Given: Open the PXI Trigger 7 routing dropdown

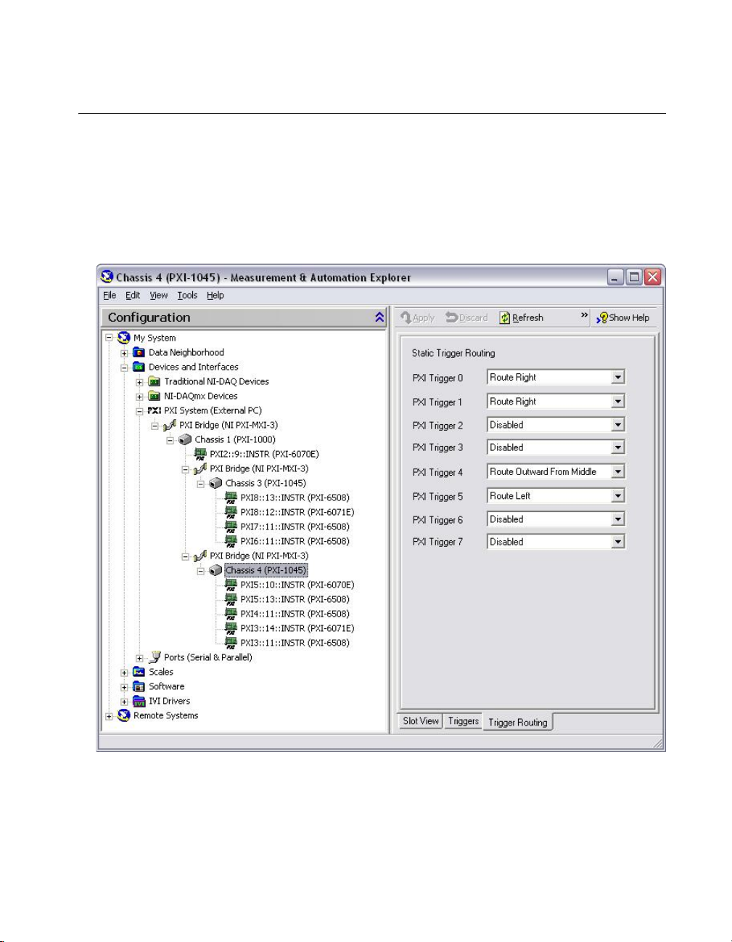Looking at the screenshot, I should (x=617, y=542).
